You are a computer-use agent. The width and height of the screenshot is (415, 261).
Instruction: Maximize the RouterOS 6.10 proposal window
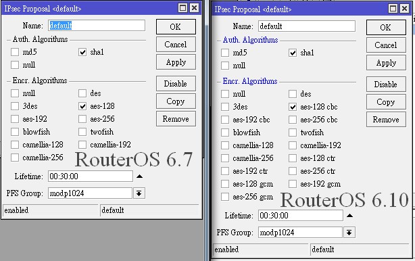393,9
